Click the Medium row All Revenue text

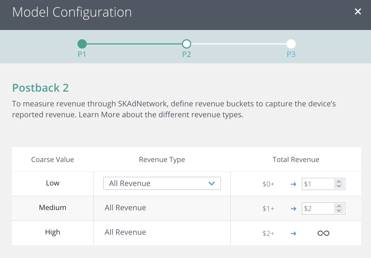point(125,208)
